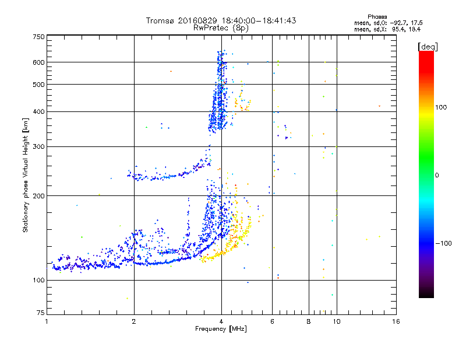This screenshot has height=350, width=466.
Task: Click the 'Phases' header text
Action: [x=377, y=17]
